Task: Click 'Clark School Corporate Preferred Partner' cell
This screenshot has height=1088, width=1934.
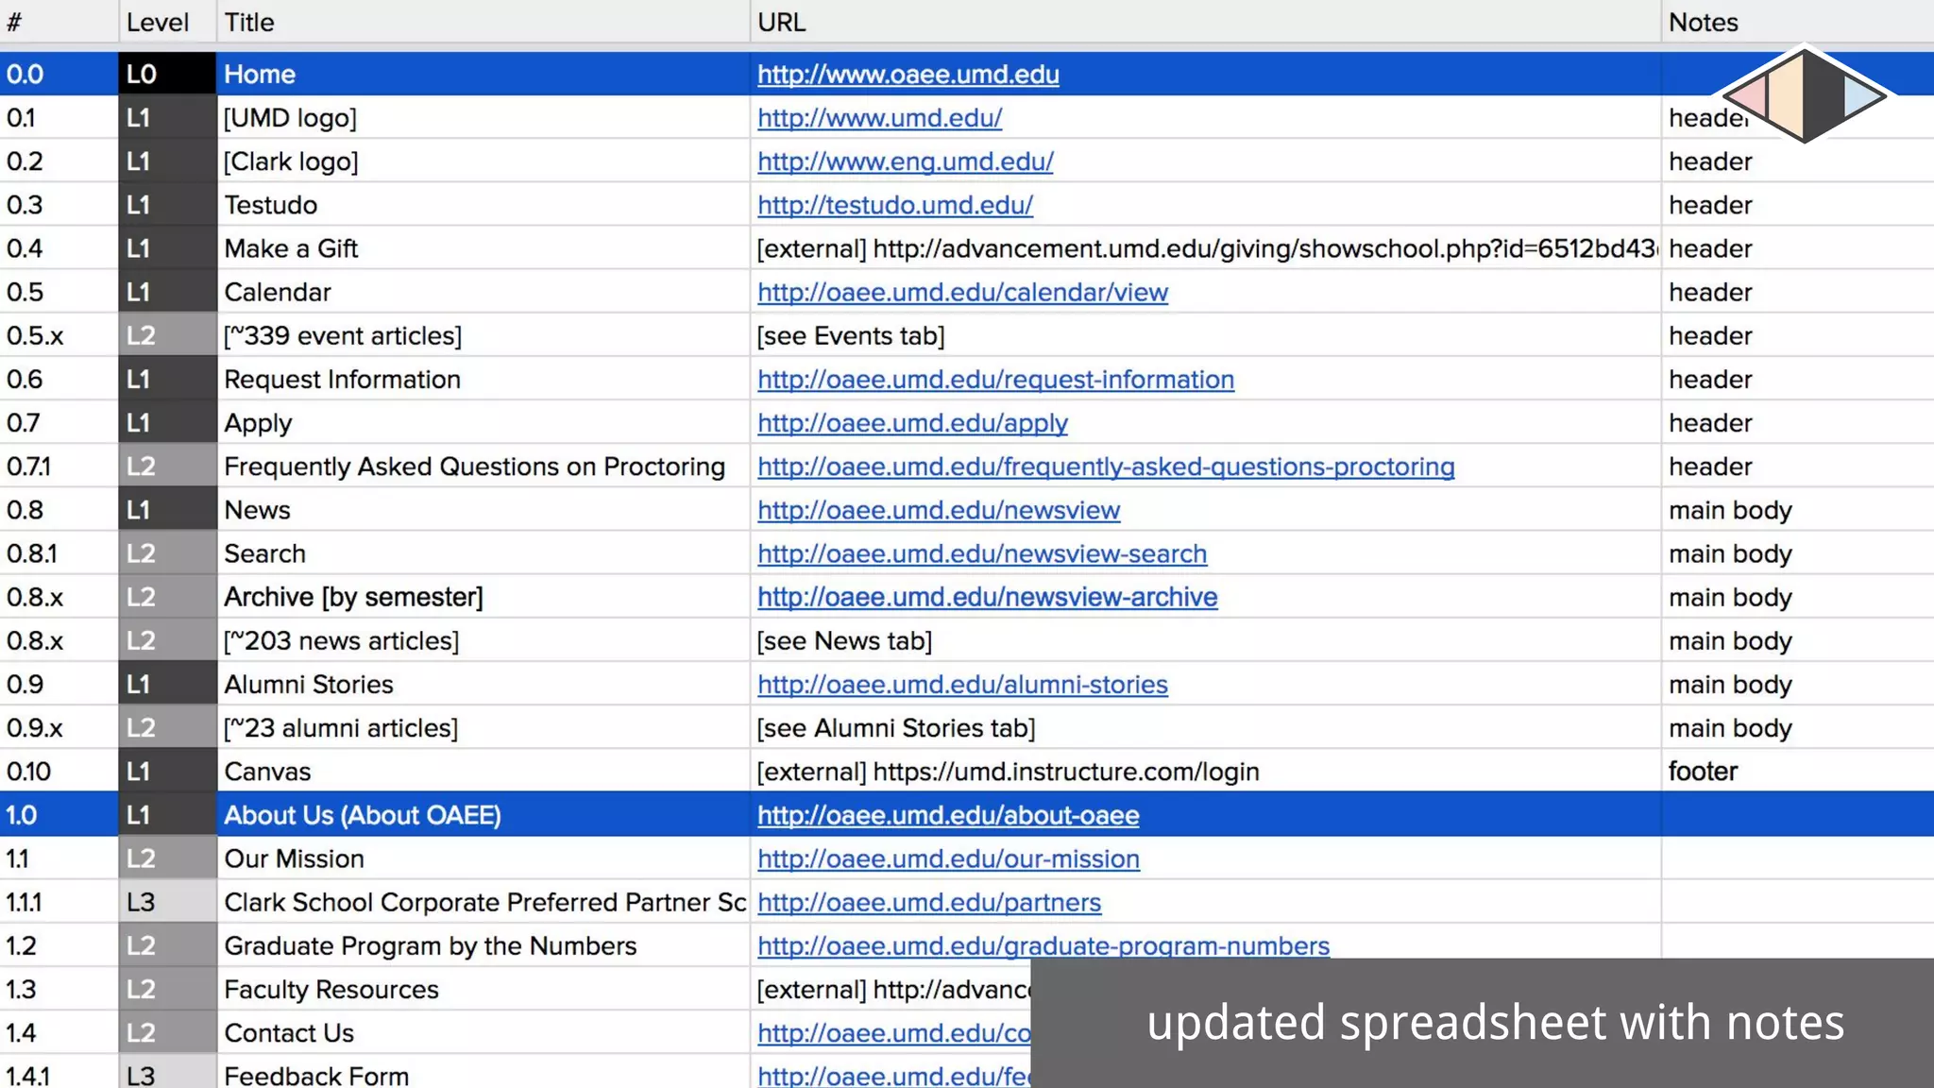Action: coord(483,902)
